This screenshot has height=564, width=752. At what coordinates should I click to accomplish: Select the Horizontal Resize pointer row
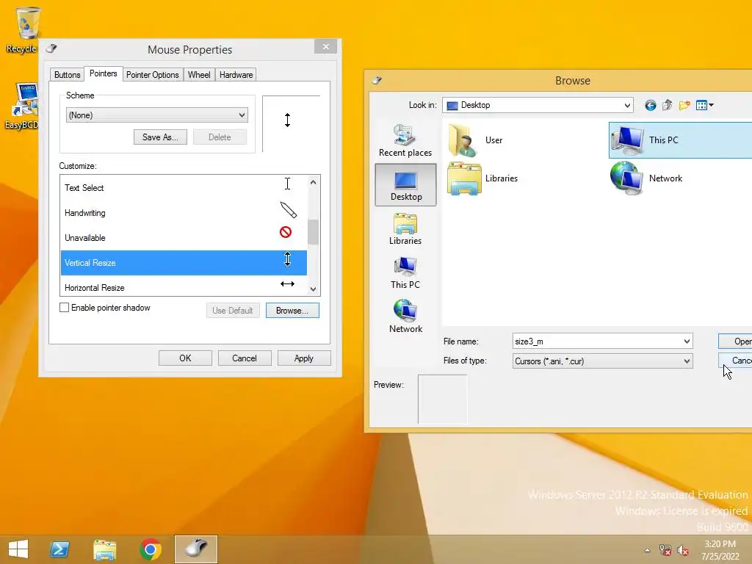coord(184,287)
